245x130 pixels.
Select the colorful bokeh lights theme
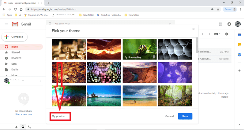[104, 73]
